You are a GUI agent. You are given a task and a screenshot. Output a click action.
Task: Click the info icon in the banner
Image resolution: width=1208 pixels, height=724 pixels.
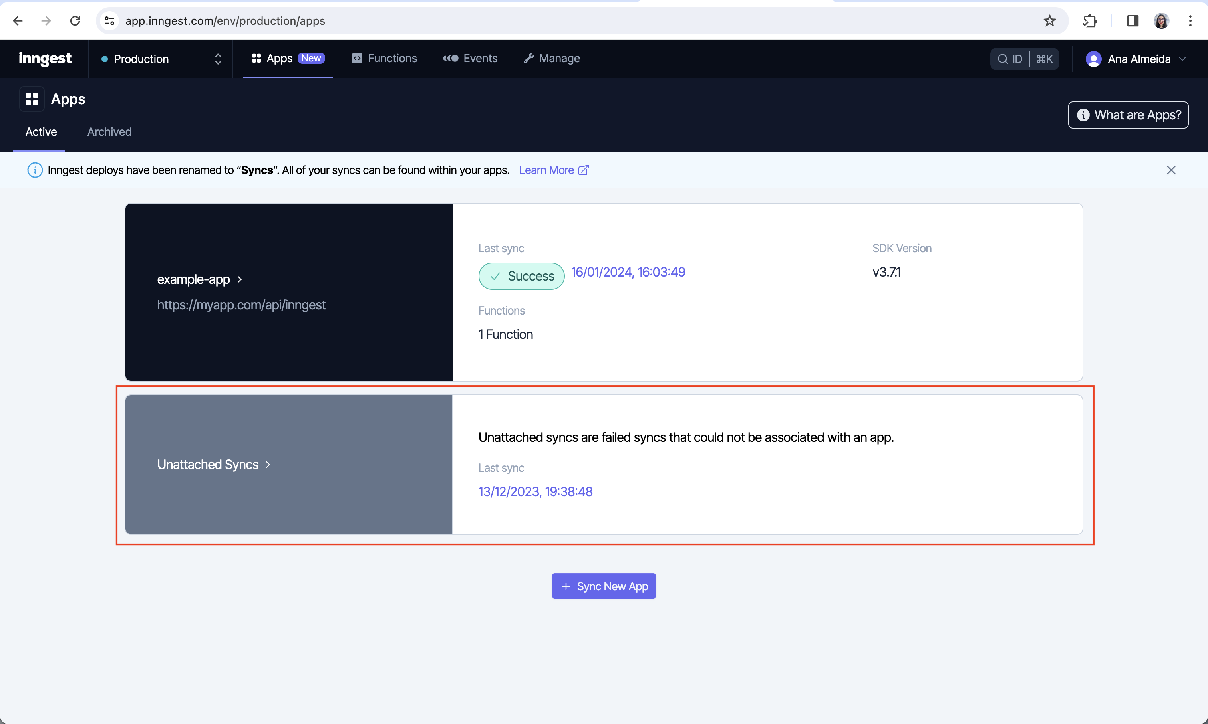[35, 170]
